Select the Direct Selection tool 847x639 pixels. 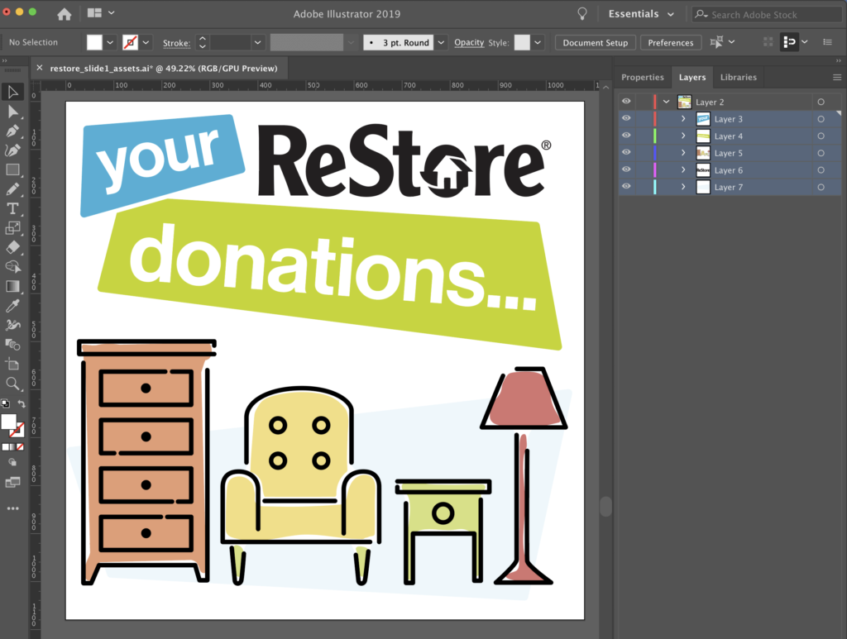click(13, 112)
